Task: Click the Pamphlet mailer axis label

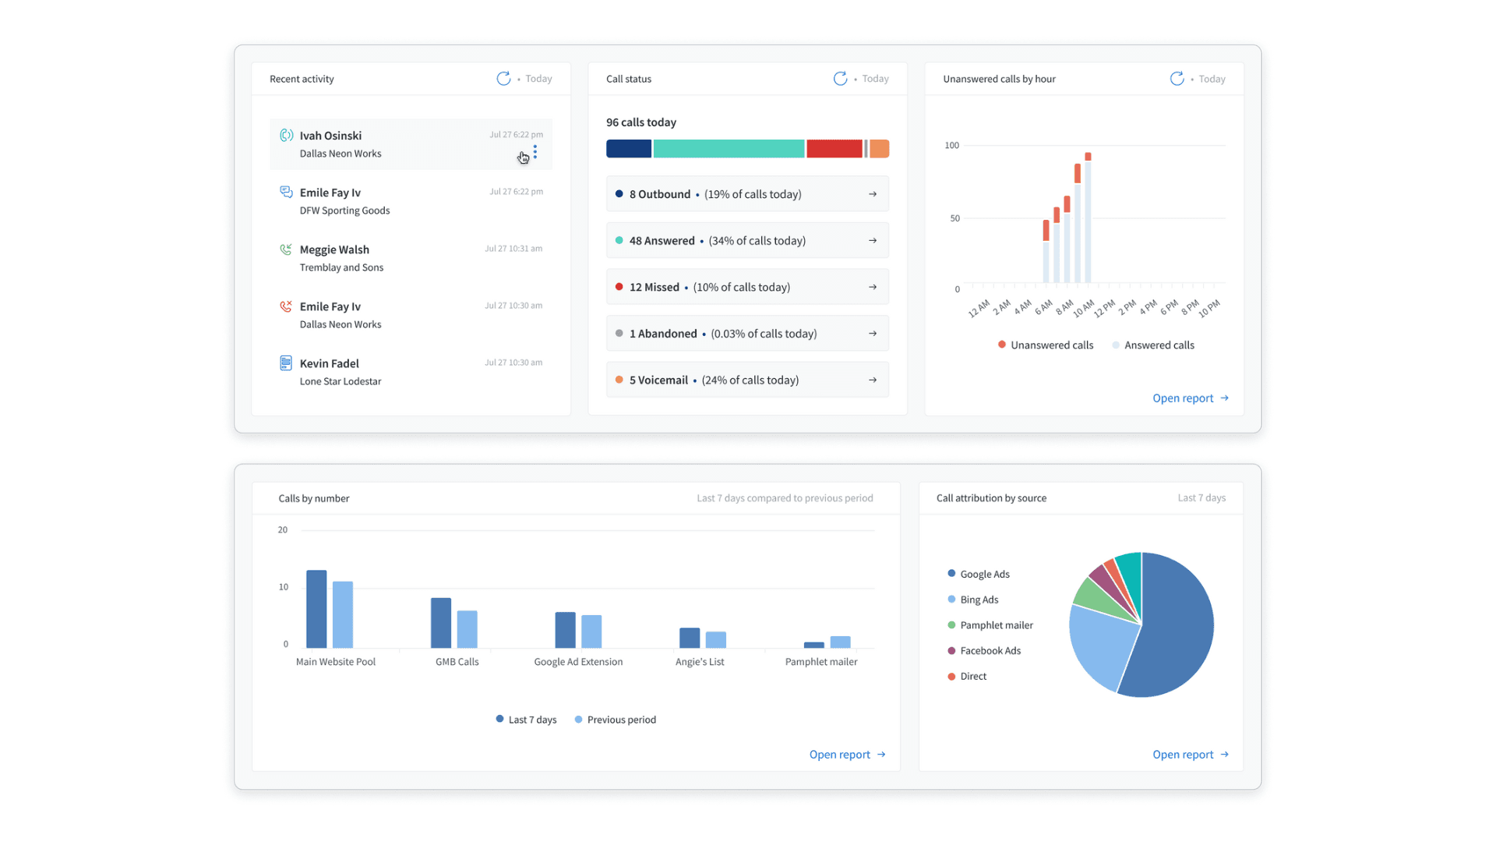Action: [821, 662]
